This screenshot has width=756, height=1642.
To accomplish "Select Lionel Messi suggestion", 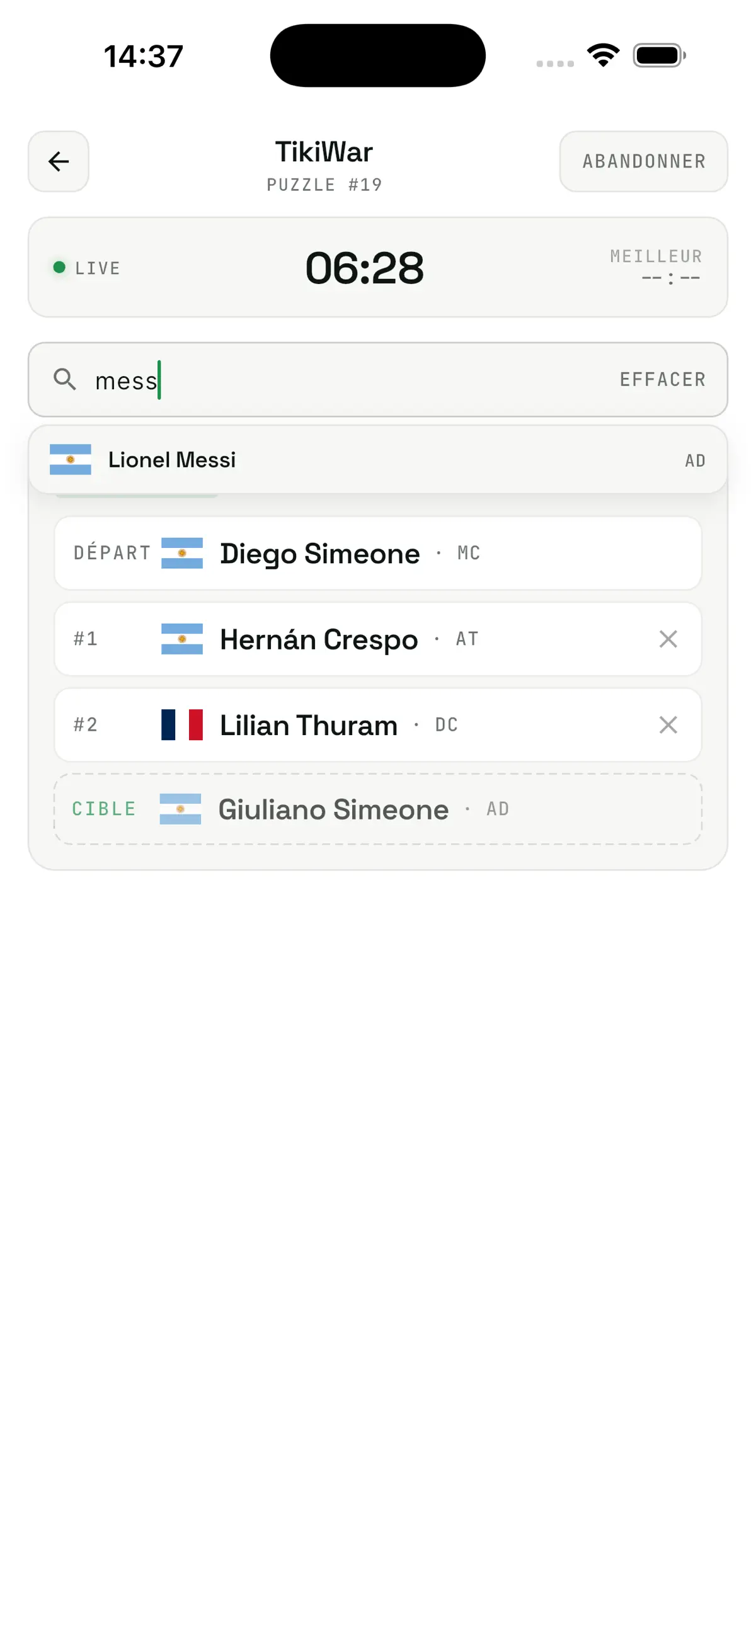I will click(x=377, y=460).
